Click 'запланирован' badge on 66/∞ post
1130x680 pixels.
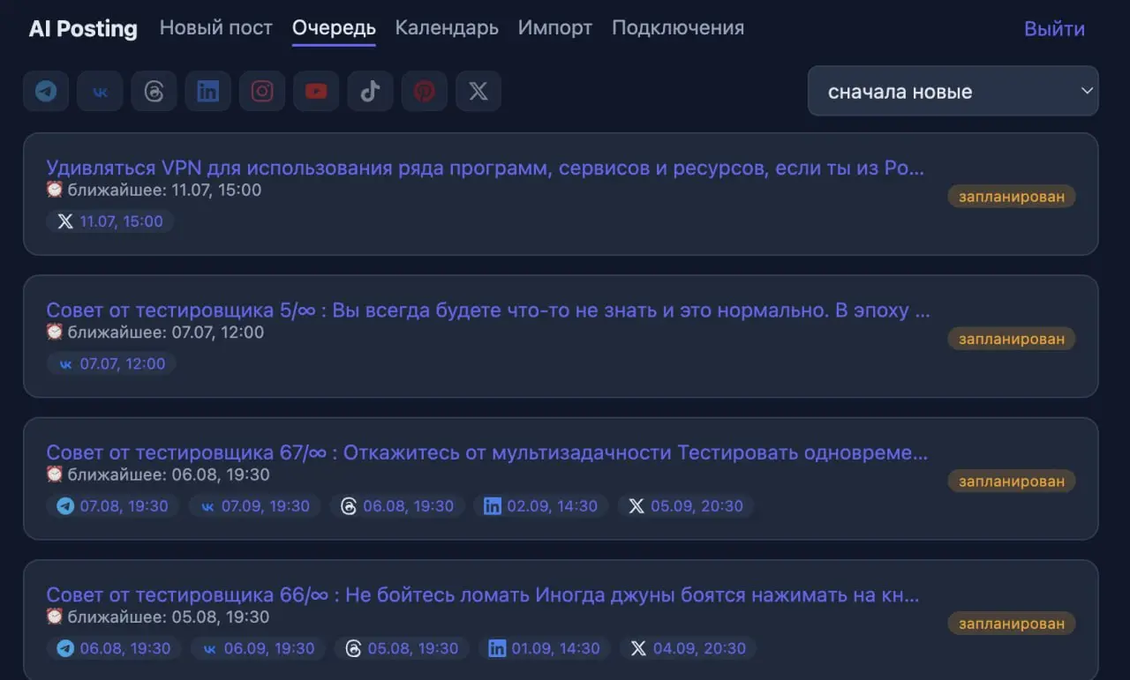pos(1012,623)
